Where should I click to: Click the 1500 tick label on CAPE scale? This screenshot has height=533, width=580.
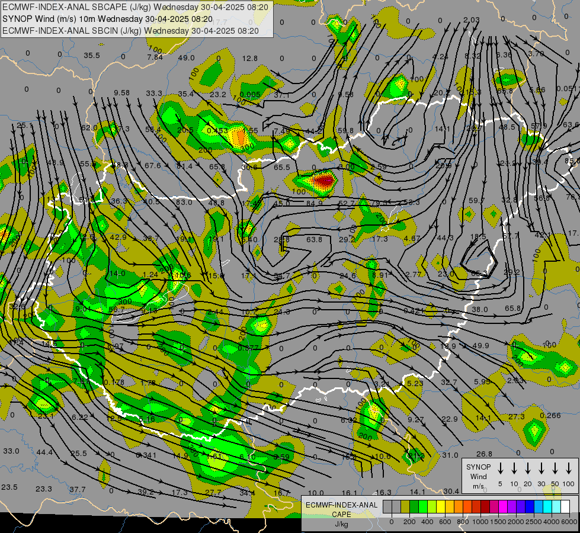point(498,522)
